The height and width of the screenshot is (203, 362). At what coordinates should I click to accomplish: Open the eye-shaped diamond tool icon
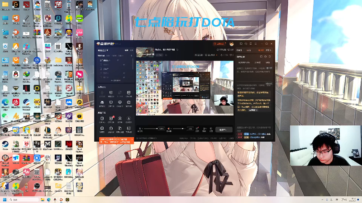120,102
